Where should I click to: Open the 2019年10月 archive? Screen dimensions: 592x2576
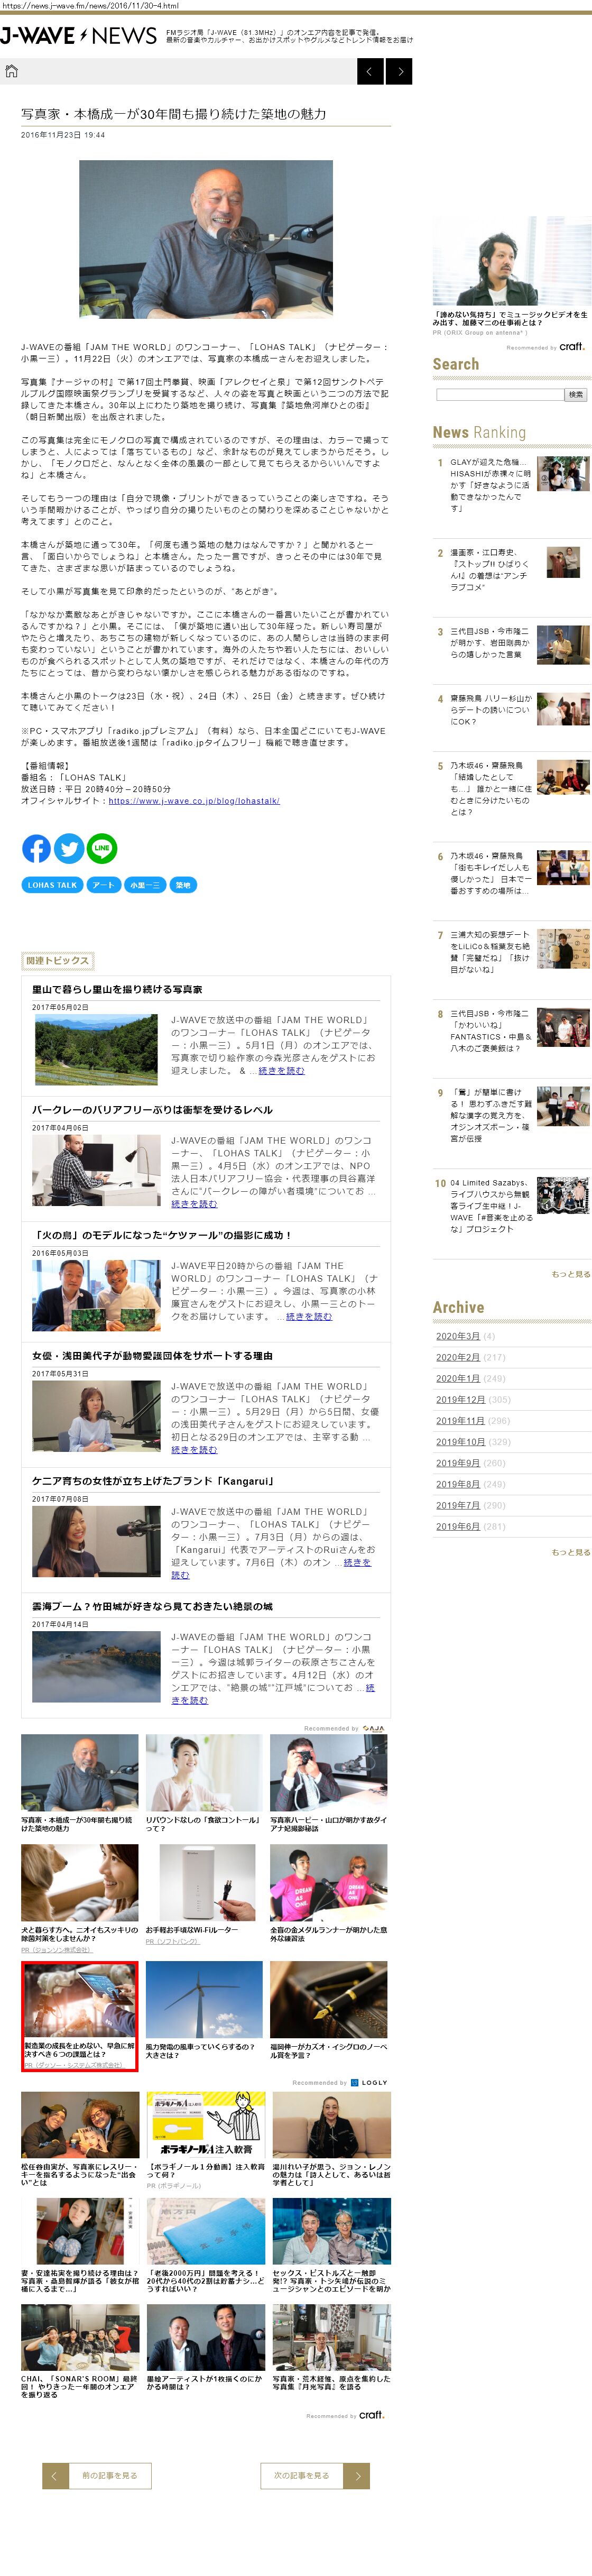click(460, 1442)
